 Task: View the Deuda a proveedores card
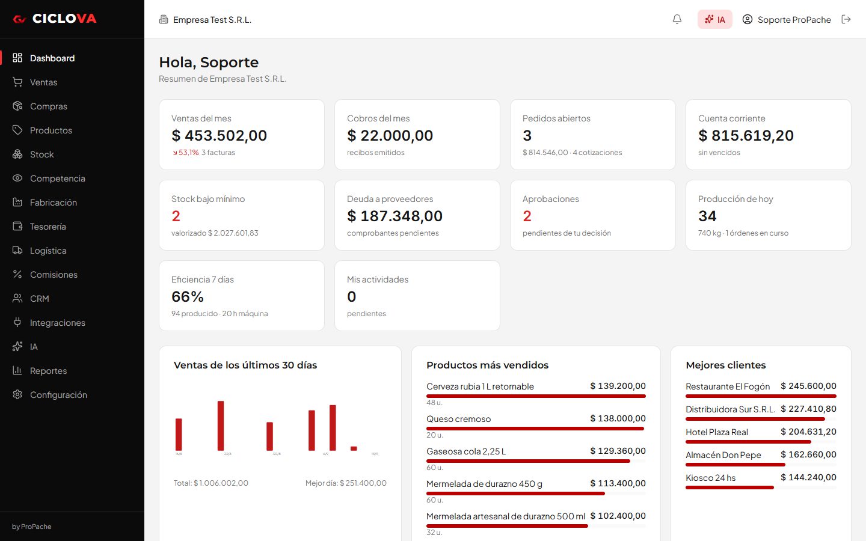point(417,215)
